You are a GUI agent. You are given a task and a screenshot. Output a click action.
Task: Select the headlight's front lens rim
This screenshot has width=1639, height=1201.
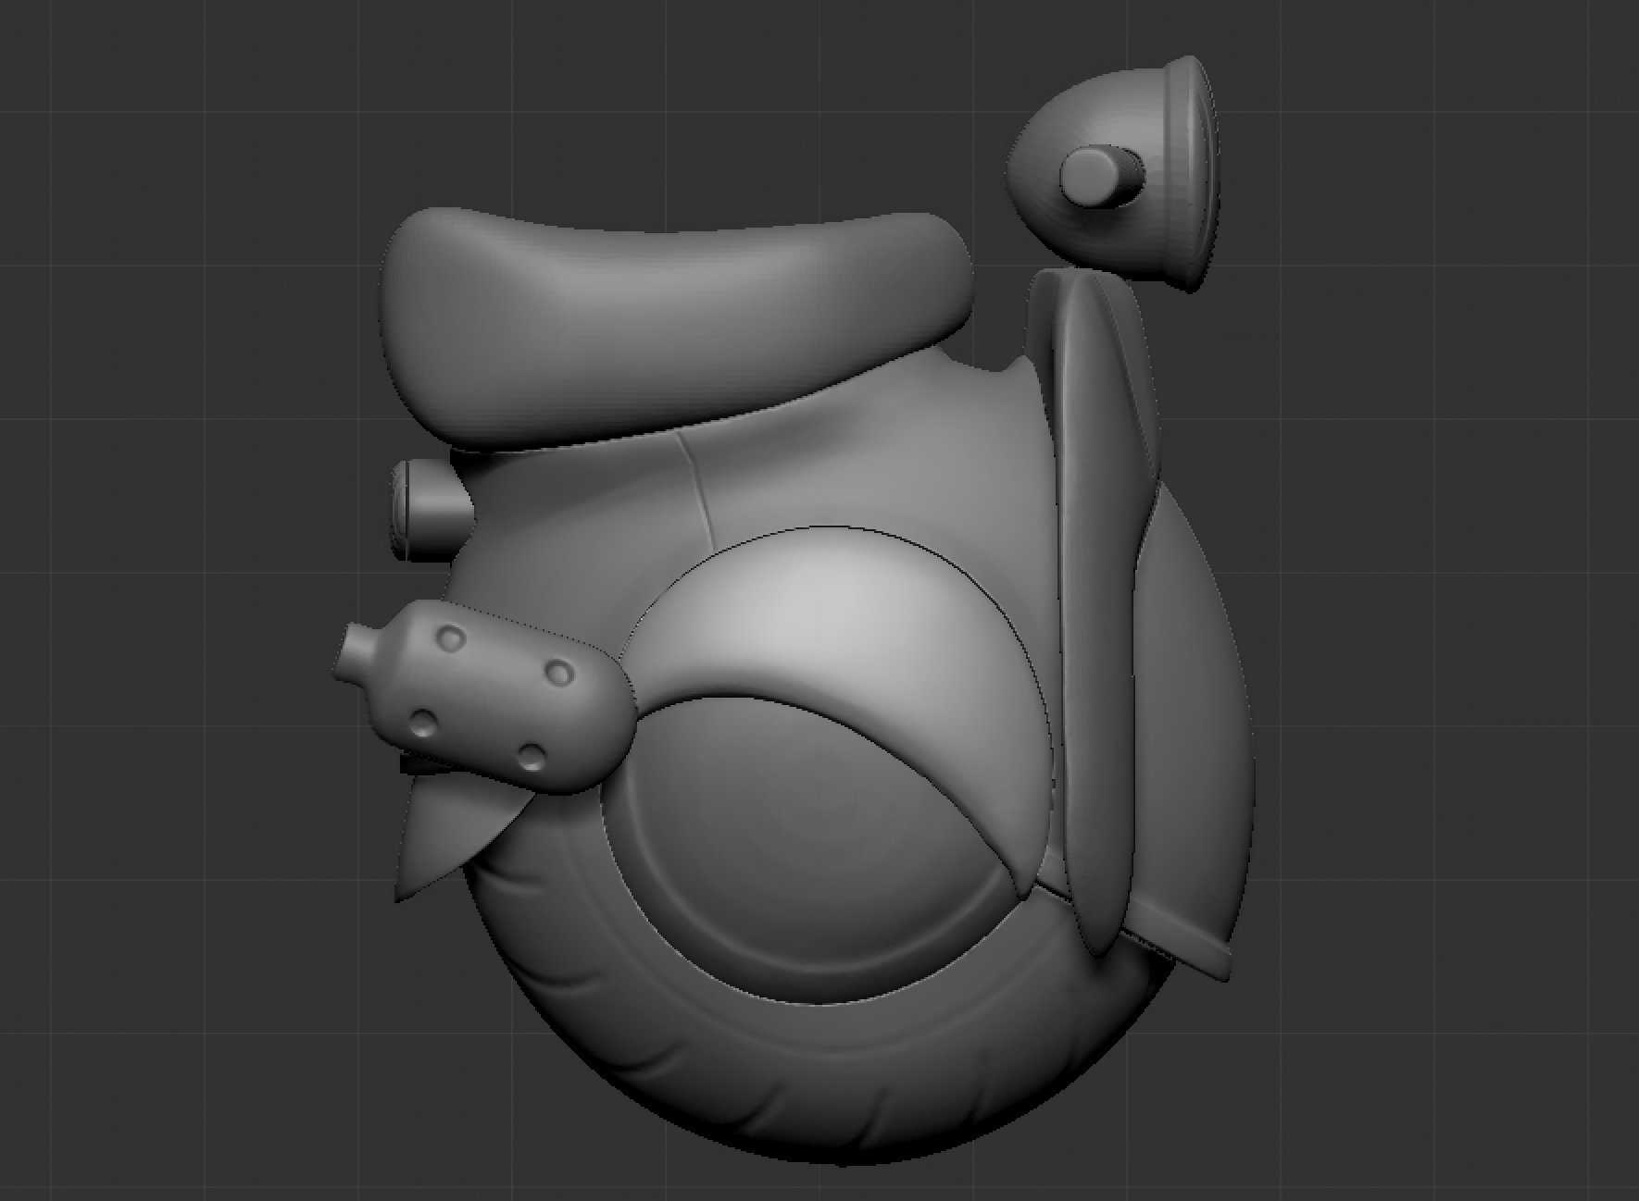pos(1195,172)
